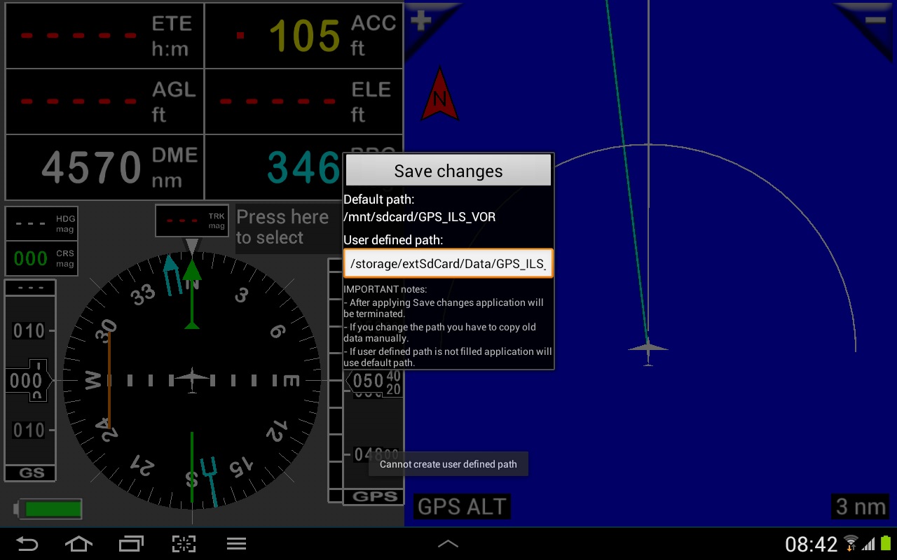Zoom out the map with minus icon

click(x=875, y=20)
